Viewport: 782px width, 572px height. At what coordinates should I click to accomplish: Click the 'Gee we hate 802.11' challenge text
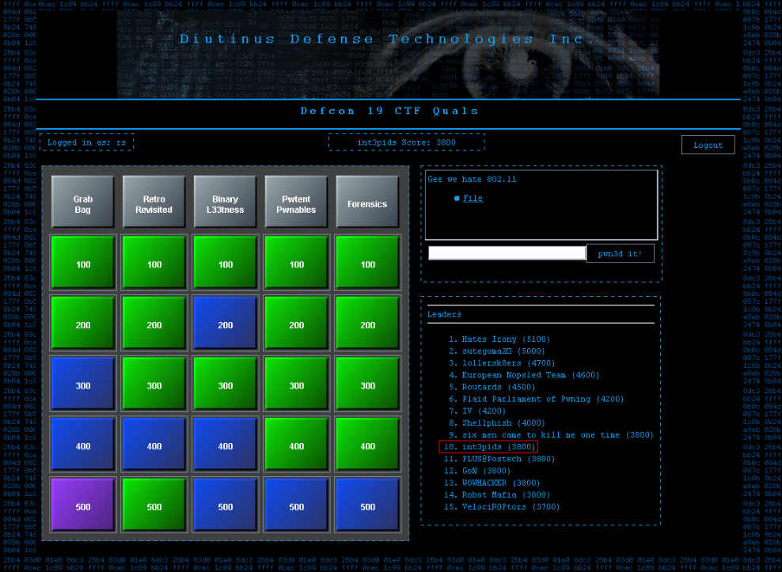(x=472, y=179)
